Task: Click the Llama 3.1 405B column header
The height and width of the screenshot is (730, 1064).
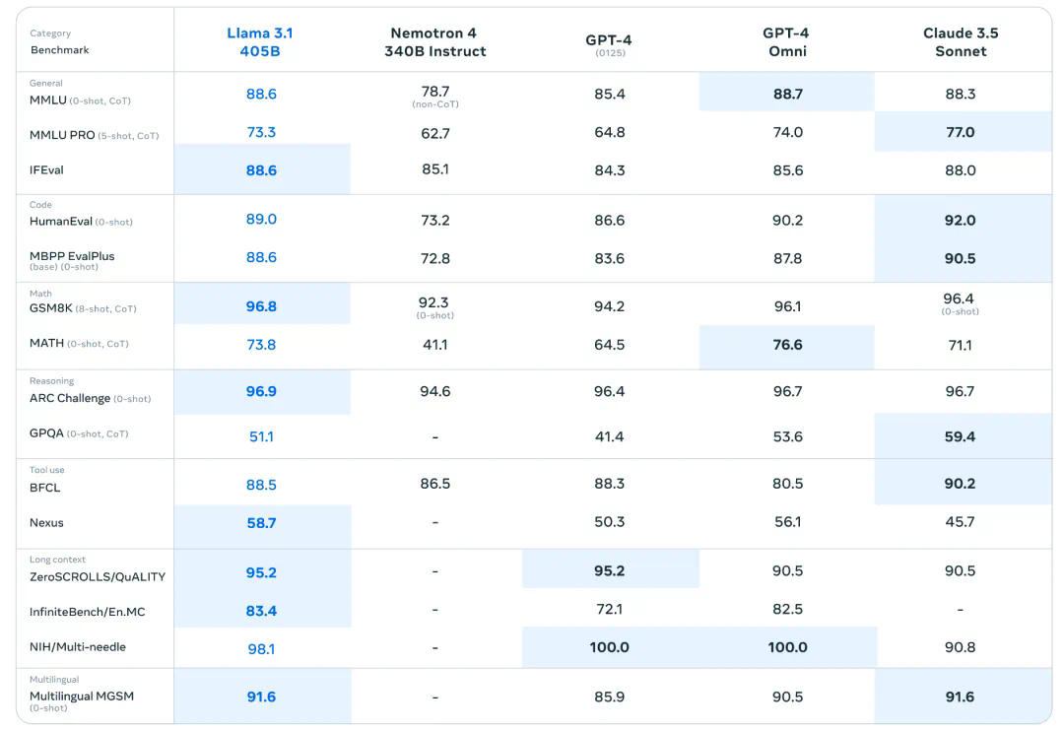Action: click(x=260, y=41)
